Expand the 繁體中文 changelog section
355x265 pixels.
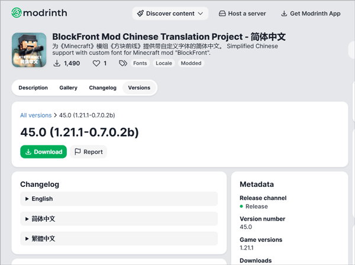pos(119,238)
